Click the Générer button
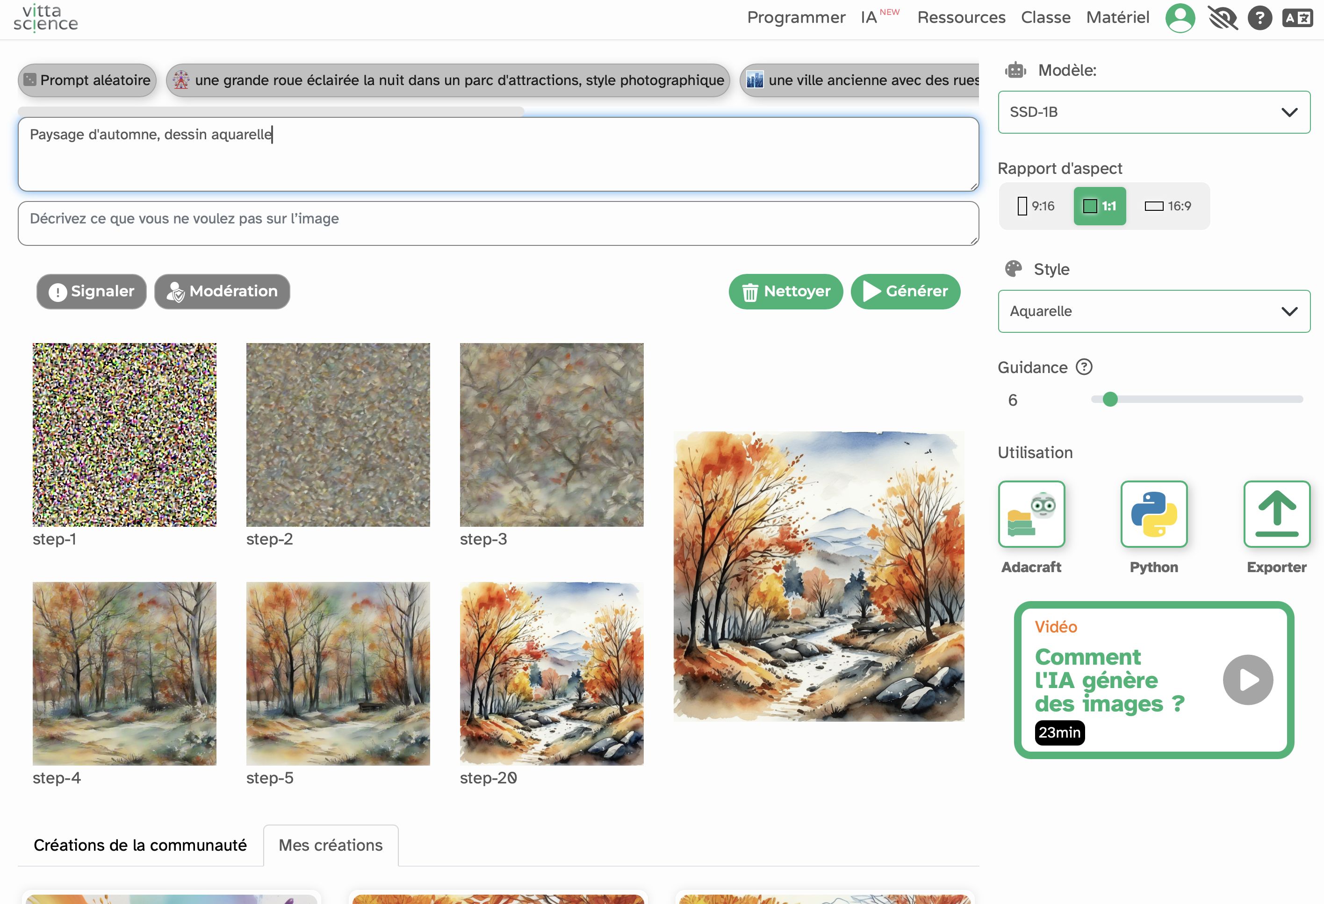Screen dimensions: 1324x904 pyautogui.click(x=905, y=292)
